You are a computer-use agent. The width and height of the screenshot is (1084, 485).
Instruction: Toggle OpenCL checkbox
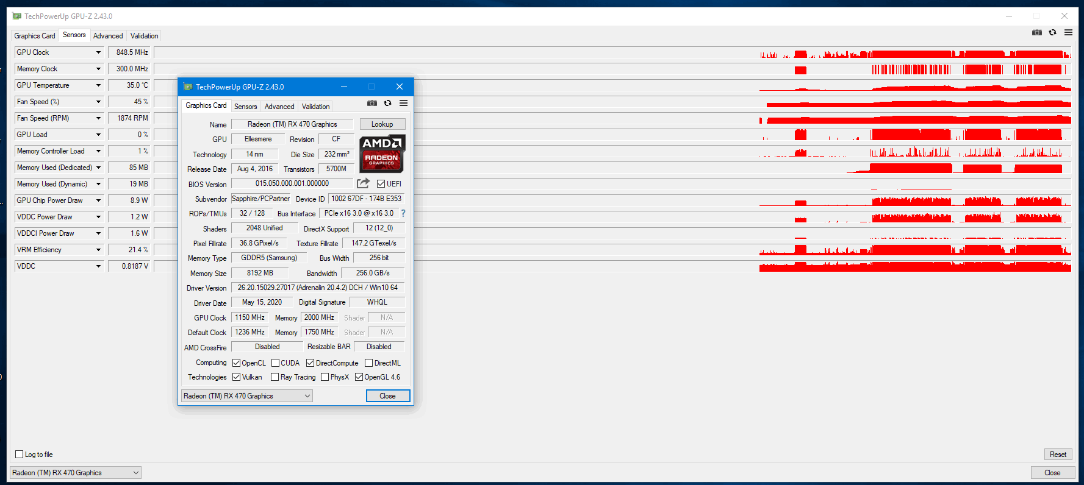(236, 363)
